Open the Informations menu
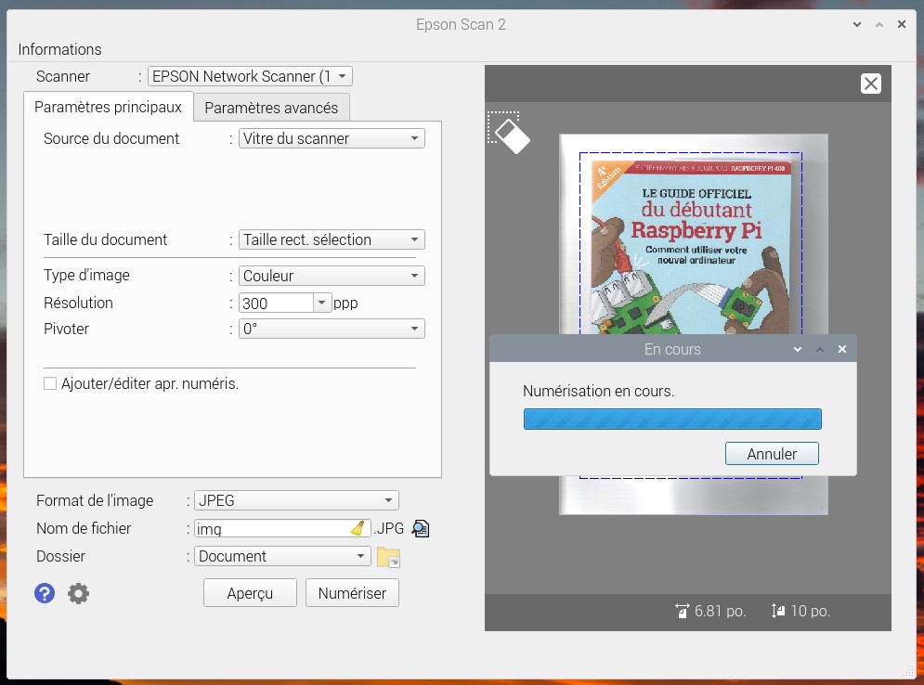Image resolution: width=924 pixels, height=685 pixels. click(x=59, y=49)
